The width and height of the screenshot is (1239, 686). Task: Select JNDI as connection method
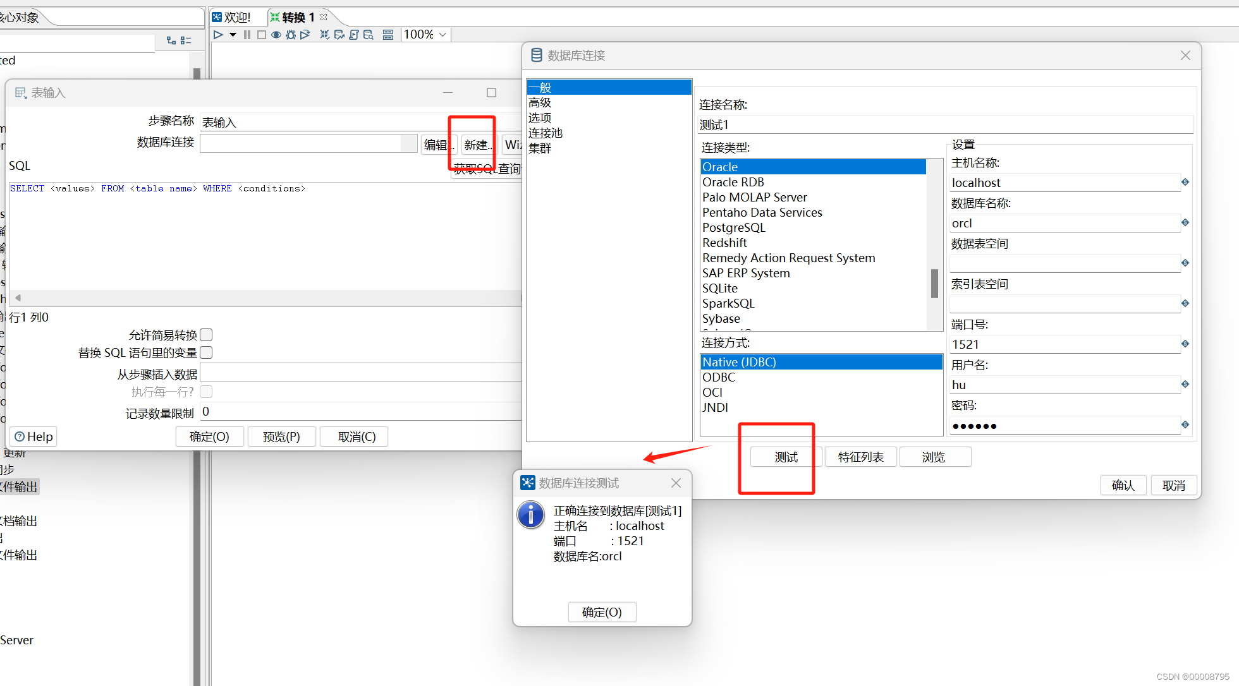pos(715,407)
